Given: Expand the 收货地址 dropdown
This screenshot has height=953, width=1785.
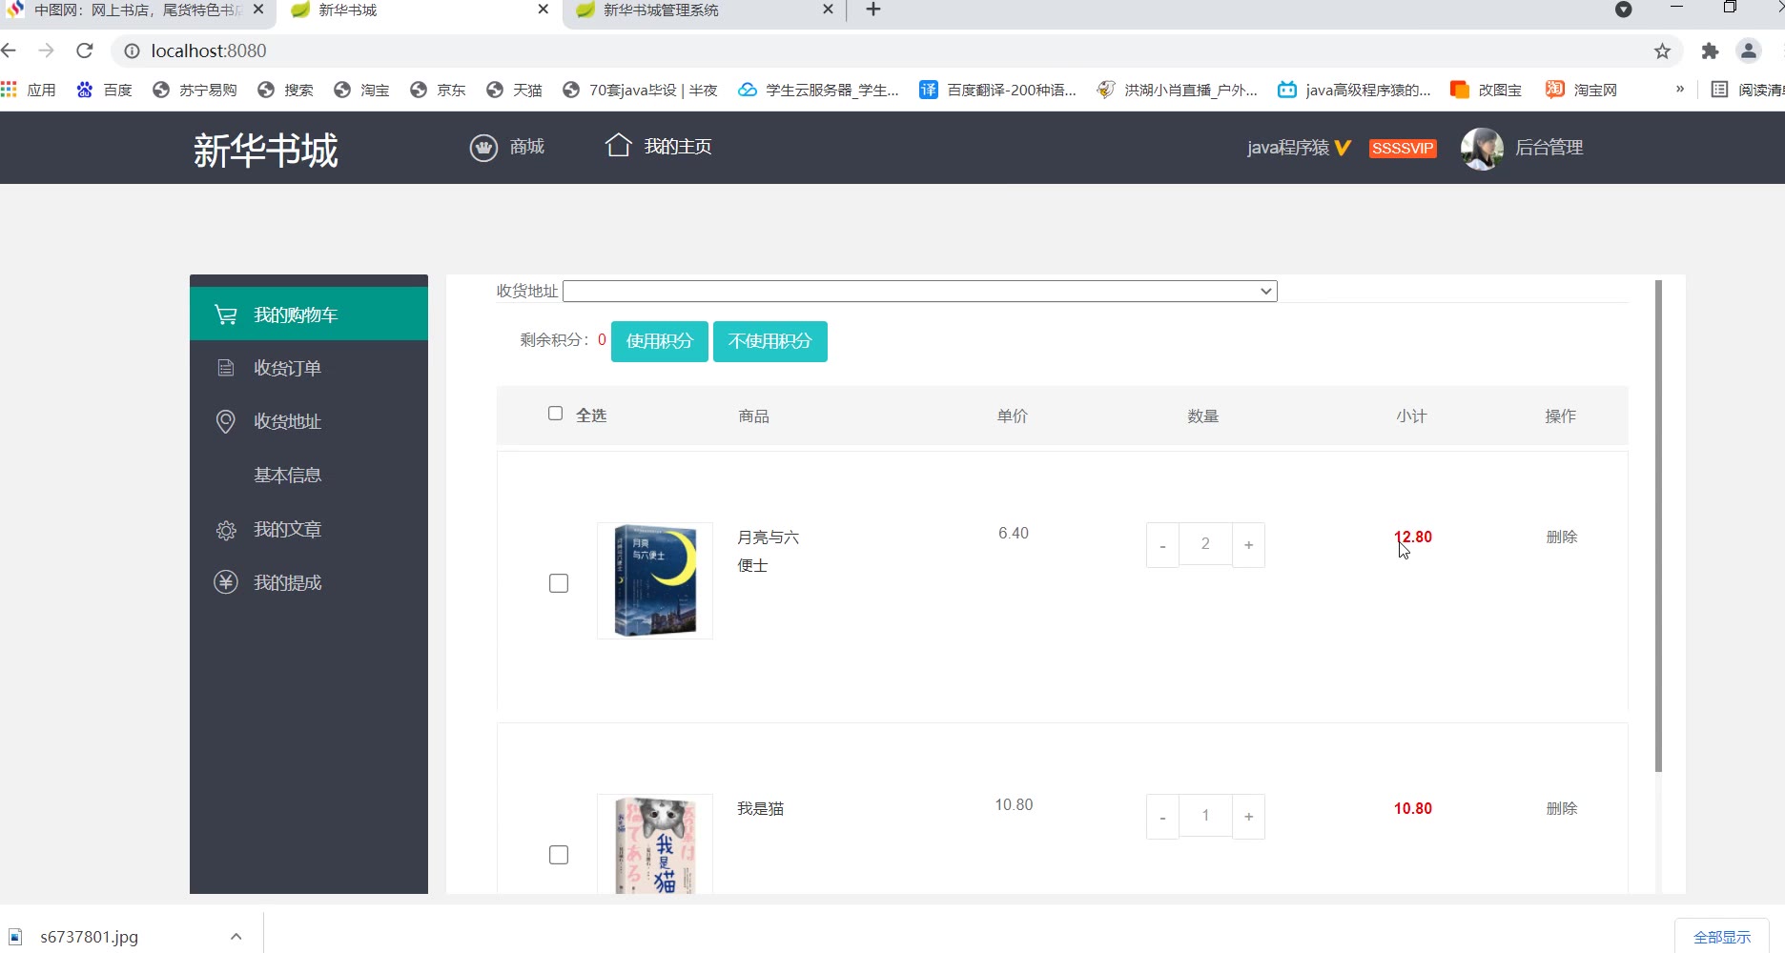Looking at the screenshot, I should (x=920, y=291).
